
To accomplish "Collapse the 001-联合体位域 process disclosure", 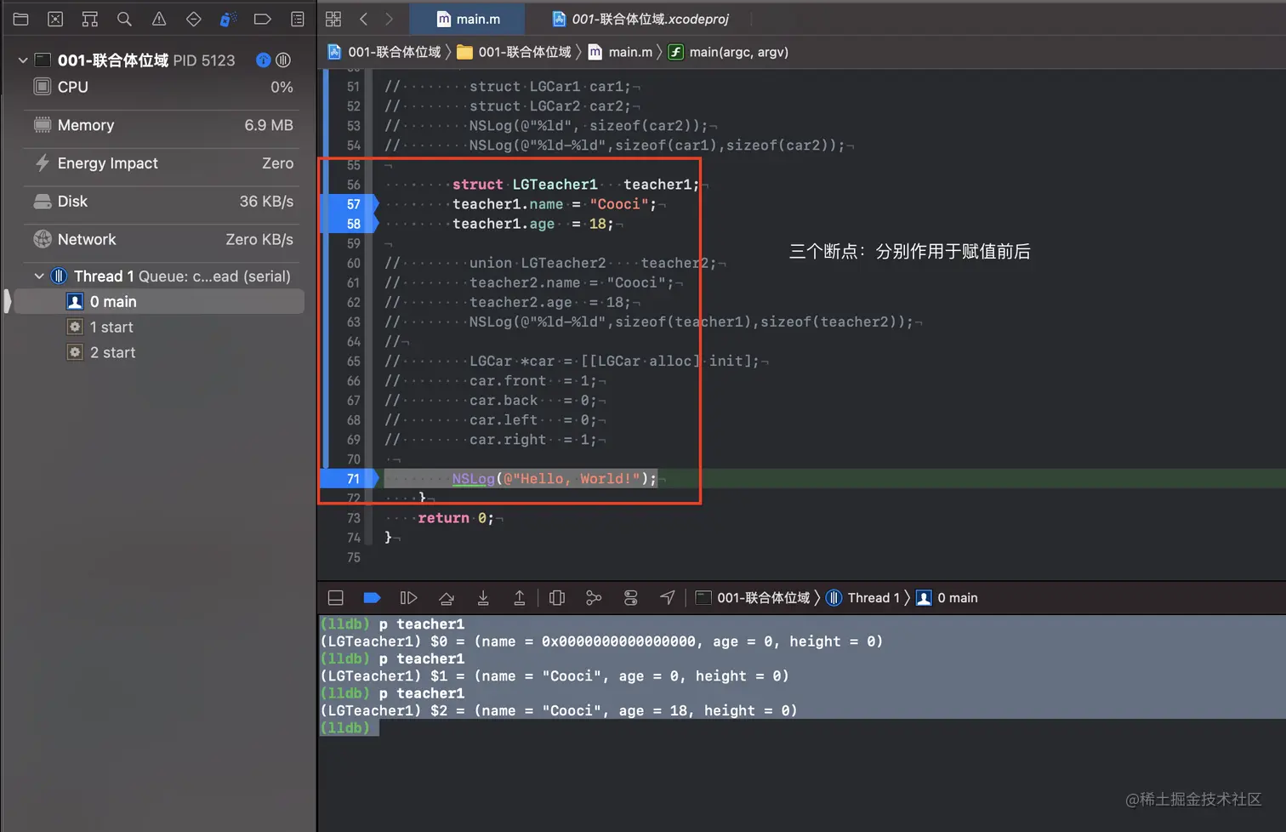I will (x=23, y=60).
